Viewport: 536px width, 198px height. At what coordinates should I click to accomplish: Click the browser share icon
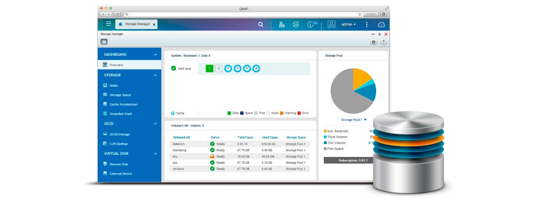click(118, 15)
